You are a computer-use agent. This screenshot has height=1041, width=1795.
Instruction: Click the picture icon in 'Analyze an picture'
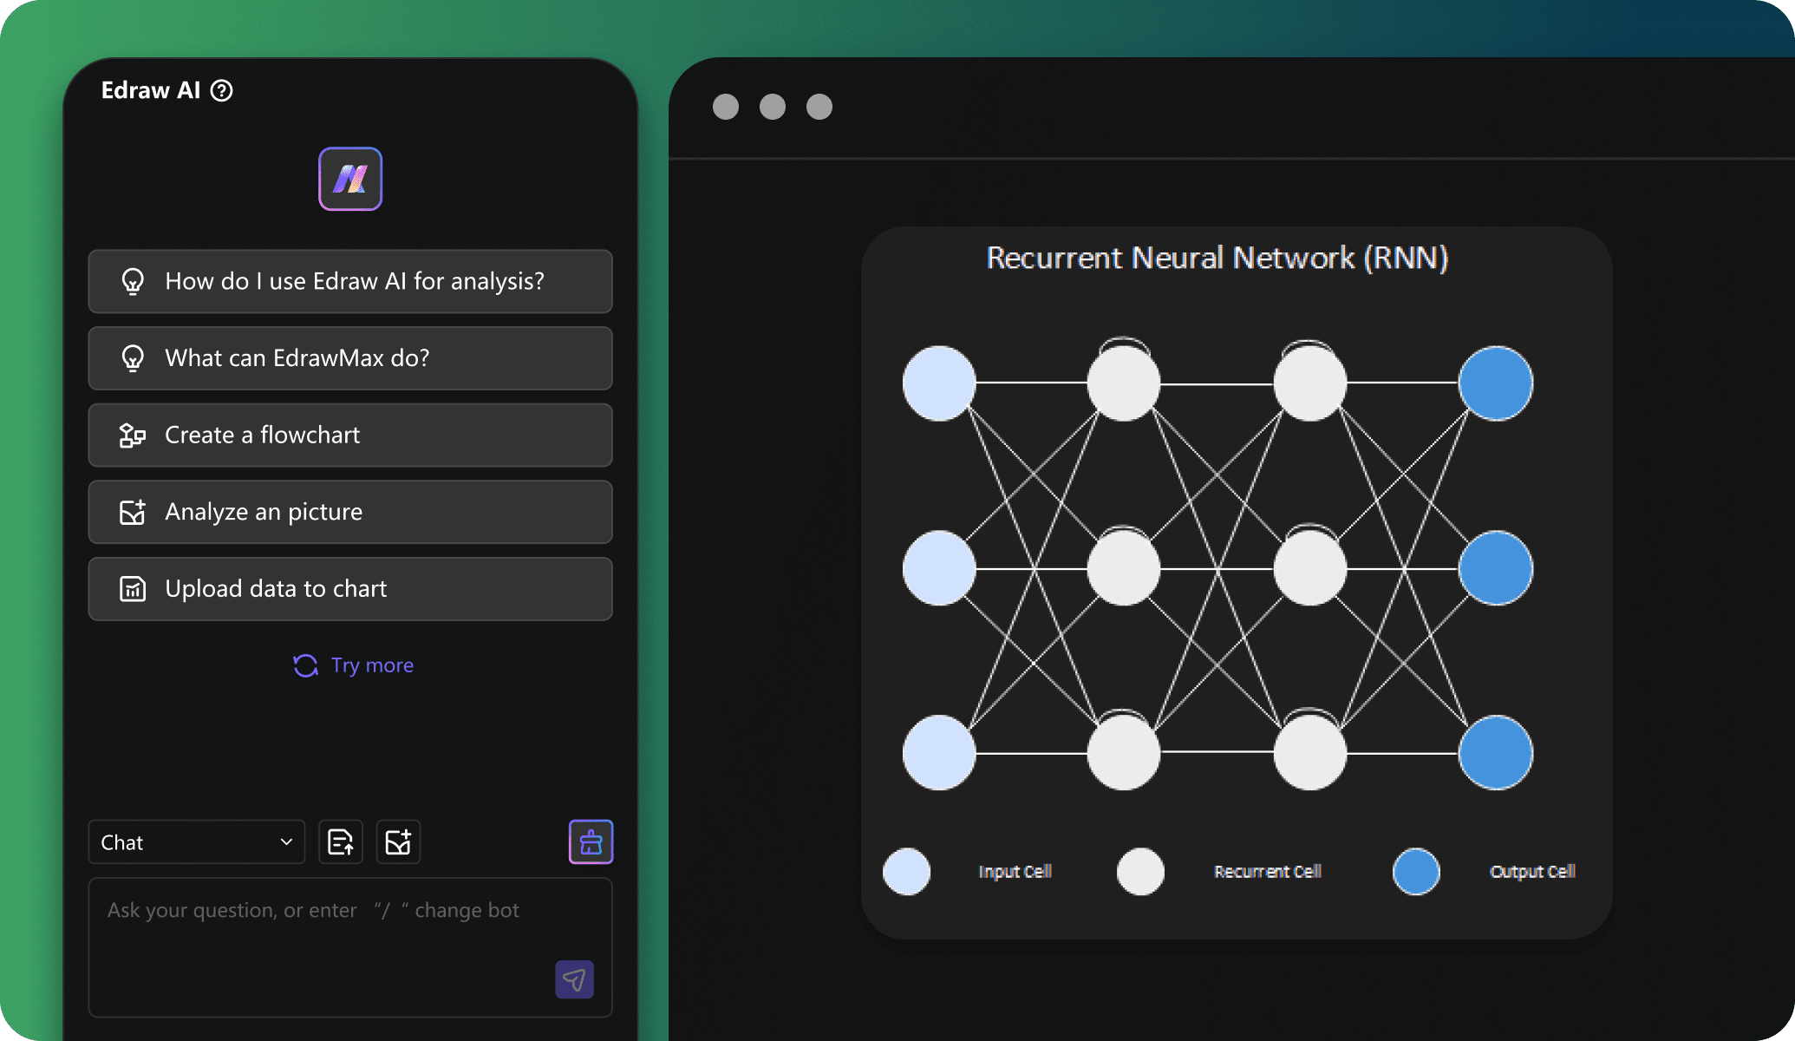click(133, 512)
